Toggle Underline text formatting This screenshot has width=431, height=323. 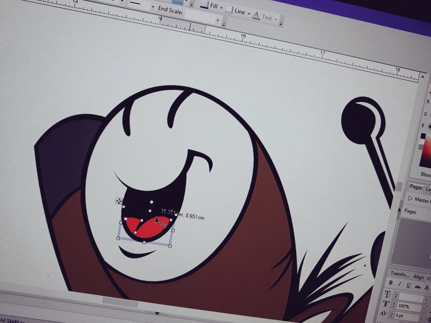click(x=408, y=286)
